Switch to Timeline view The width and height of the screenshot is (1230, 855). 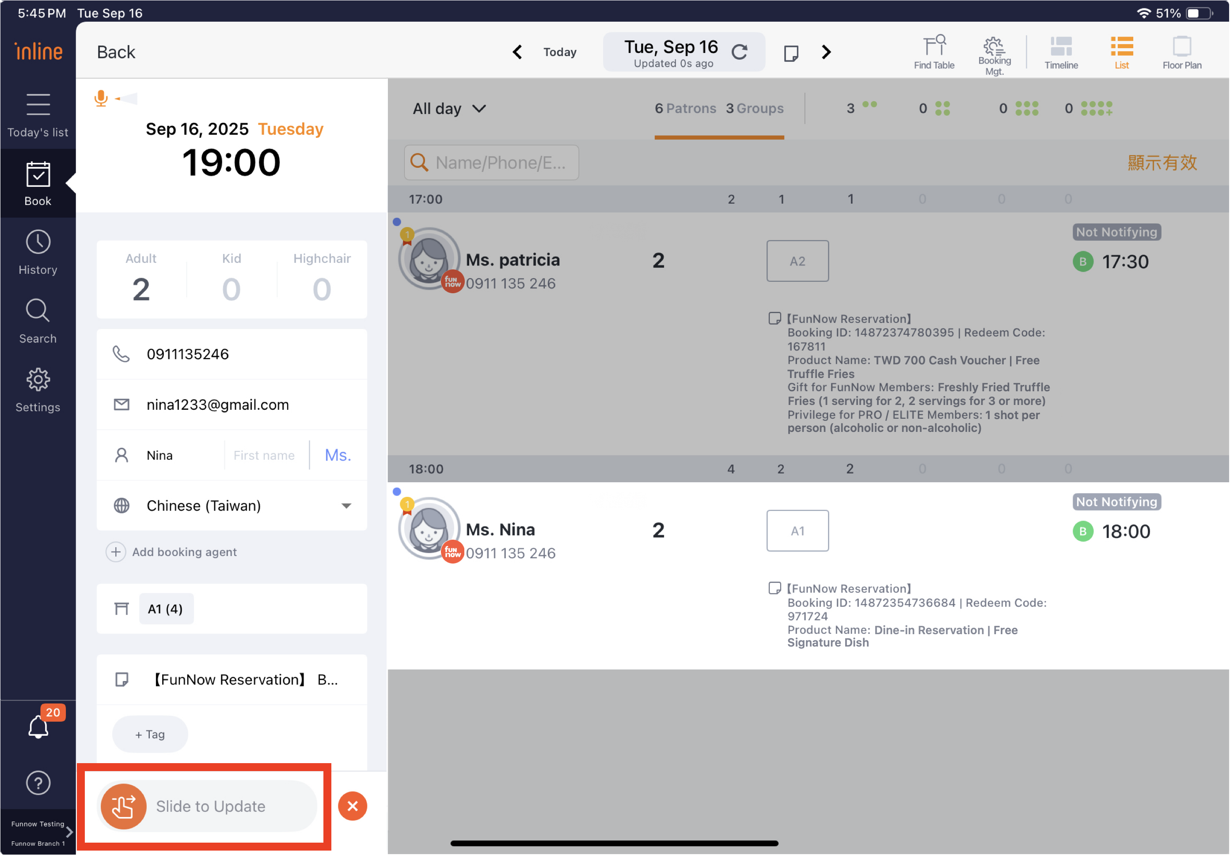tap(1060, 52)
